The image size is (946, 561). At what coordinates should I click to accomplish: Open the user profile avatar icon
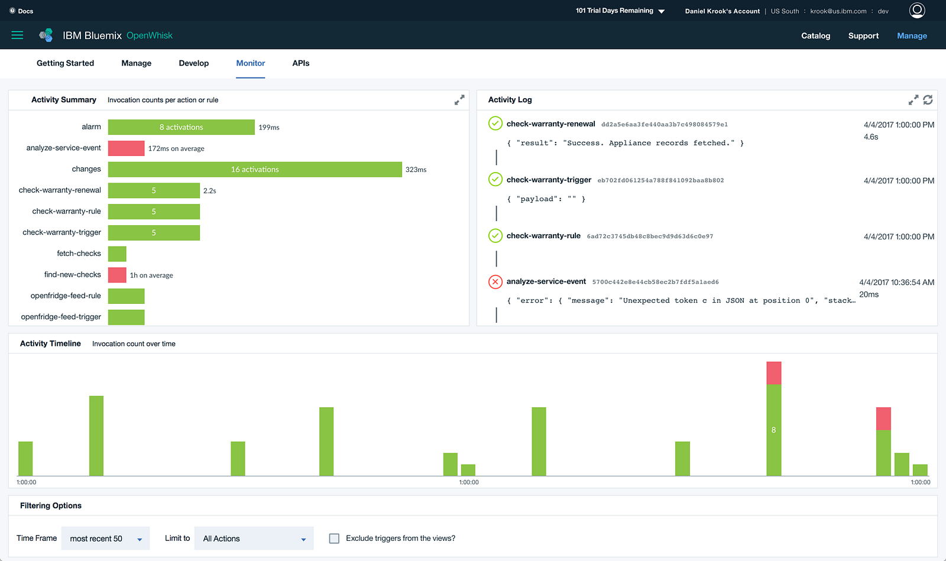point(917,11)
